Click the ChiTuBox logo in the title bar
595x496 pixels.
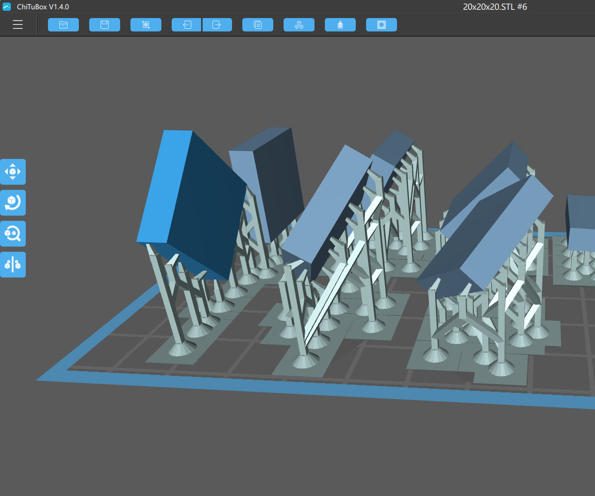pos(7,7)
